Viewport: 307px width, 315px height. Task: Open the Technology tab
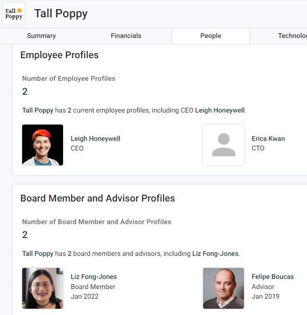[292, 36]
